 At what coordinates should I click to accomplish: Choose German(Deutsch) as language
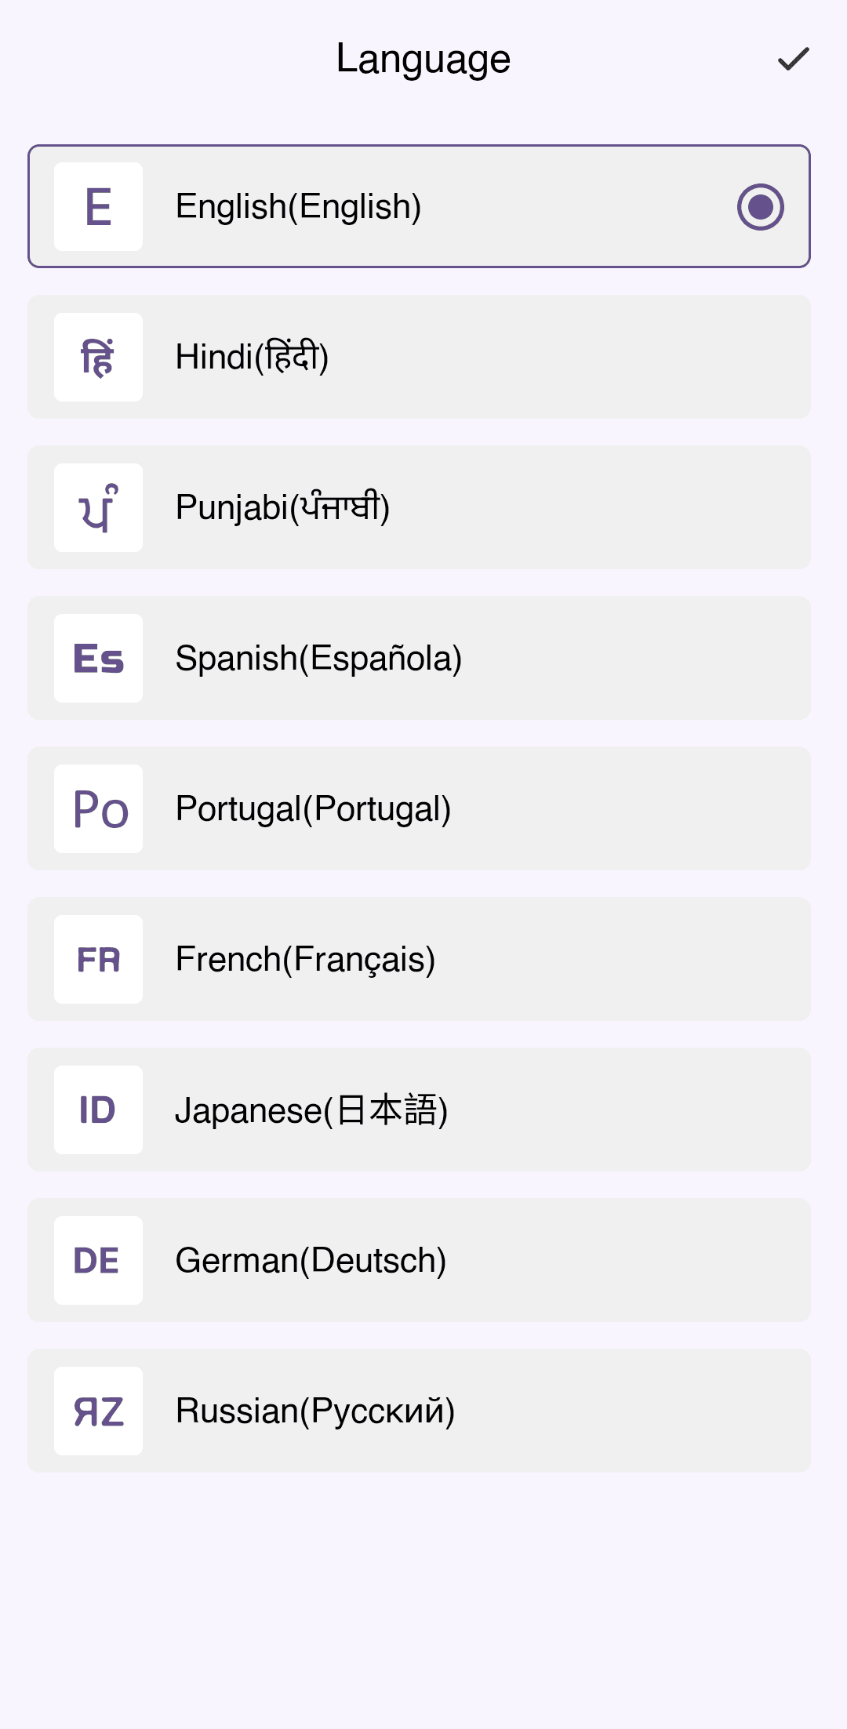pos(311,1261)
